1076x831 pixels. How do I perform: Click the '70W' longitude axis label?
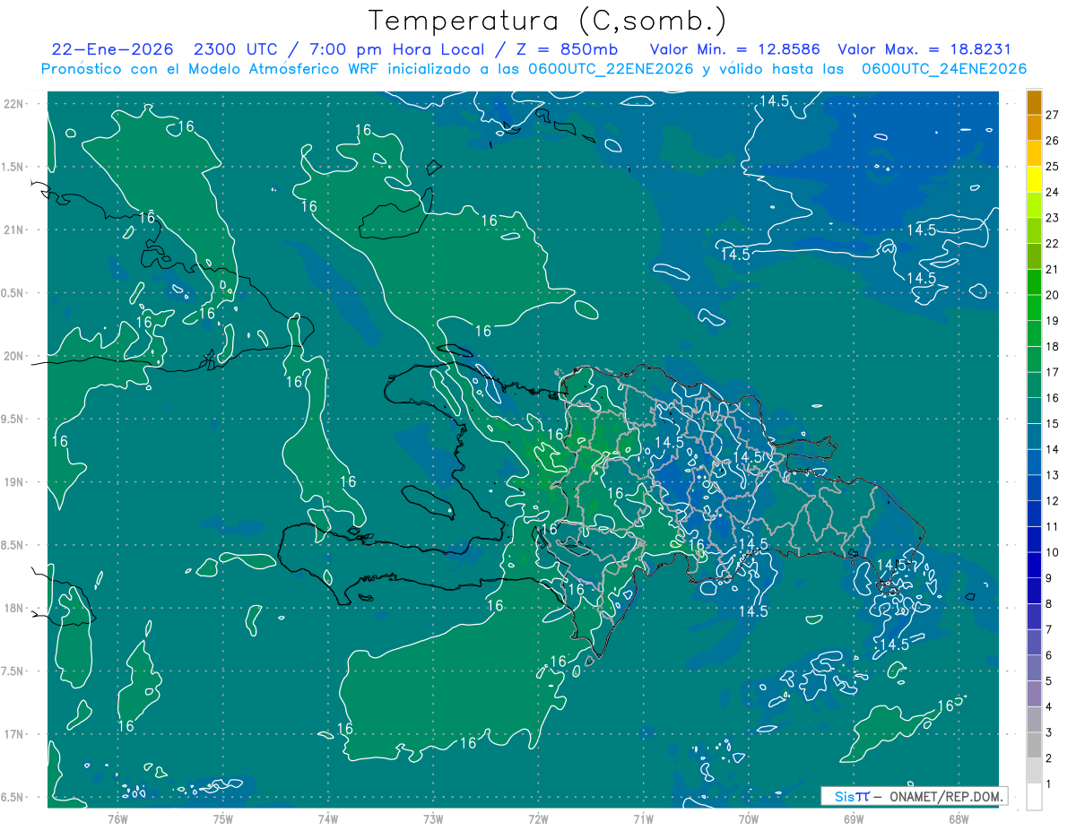[749, 819]
